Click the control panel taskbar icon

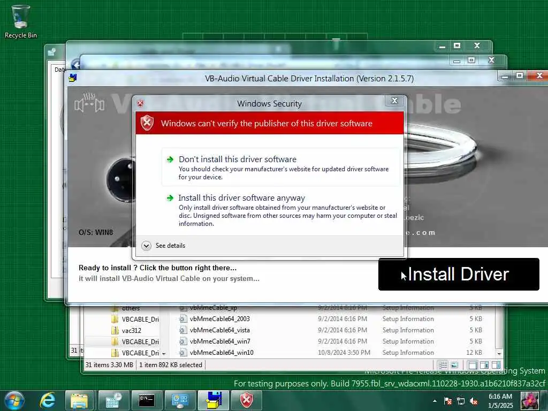click(x=180, y=400)
